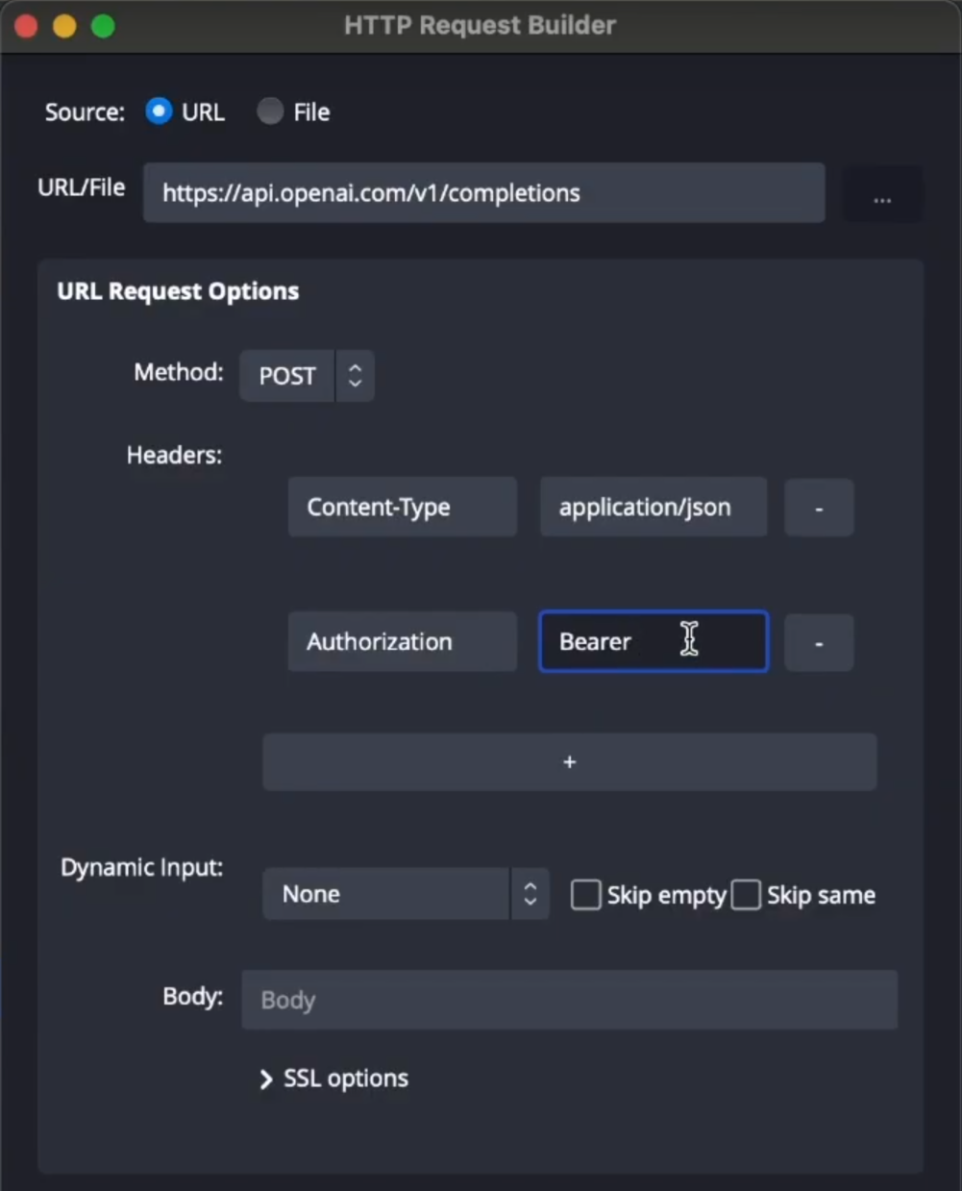Add a new header with the plus button
Screen dimensions: 962x1191
[x=570, y=762]
